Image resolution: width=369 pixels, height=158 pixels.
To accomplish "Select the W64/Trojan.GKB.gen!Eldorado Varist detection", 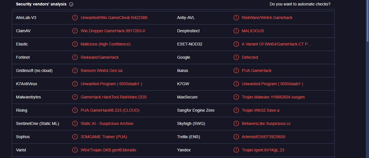I will tap(108, 150).
